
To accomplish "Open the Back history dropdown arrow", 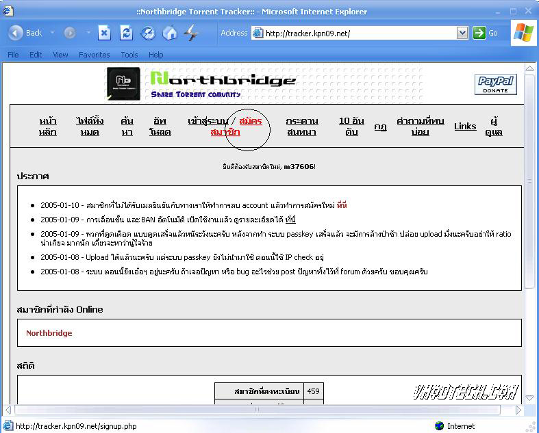I will tap(52, 33).
